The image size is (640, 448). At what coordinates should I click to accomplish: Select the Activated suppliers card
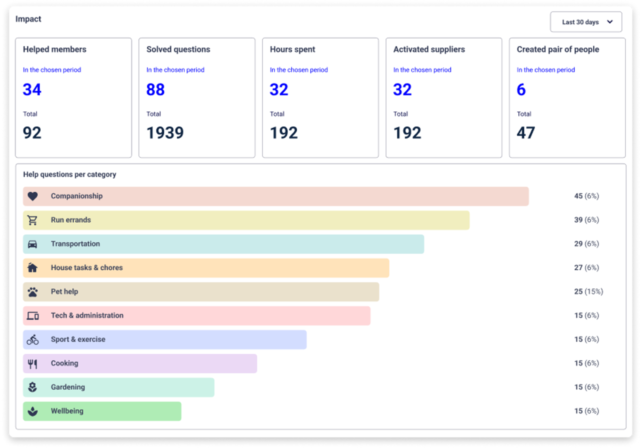(444, 98)
